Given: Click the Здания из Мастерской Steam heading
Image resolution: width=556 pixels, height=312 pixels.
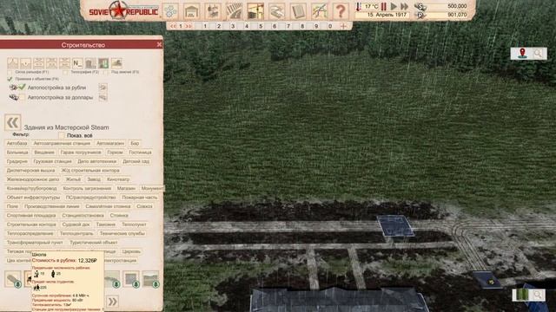Looking at the screenshot, I should tap(66, 127).
